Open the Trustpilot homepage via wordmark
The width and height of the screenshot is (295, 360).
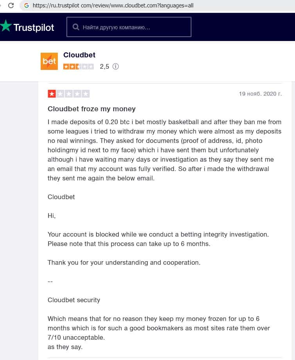click(x=34, y=27)
